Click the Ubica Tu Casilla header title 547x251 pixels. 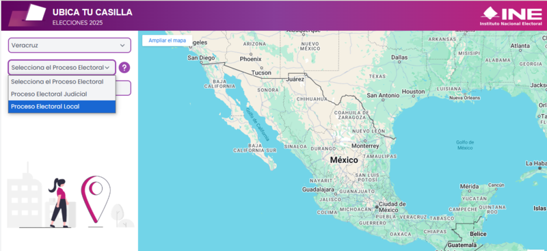(x=92, y=12)
